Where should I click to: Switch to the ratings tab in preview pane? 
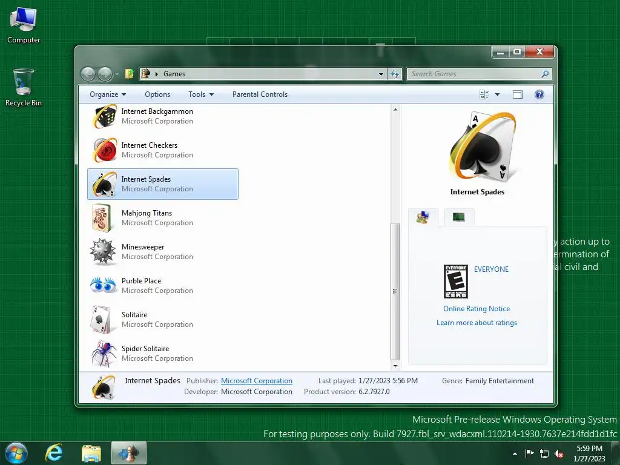[x=423, y=217]
